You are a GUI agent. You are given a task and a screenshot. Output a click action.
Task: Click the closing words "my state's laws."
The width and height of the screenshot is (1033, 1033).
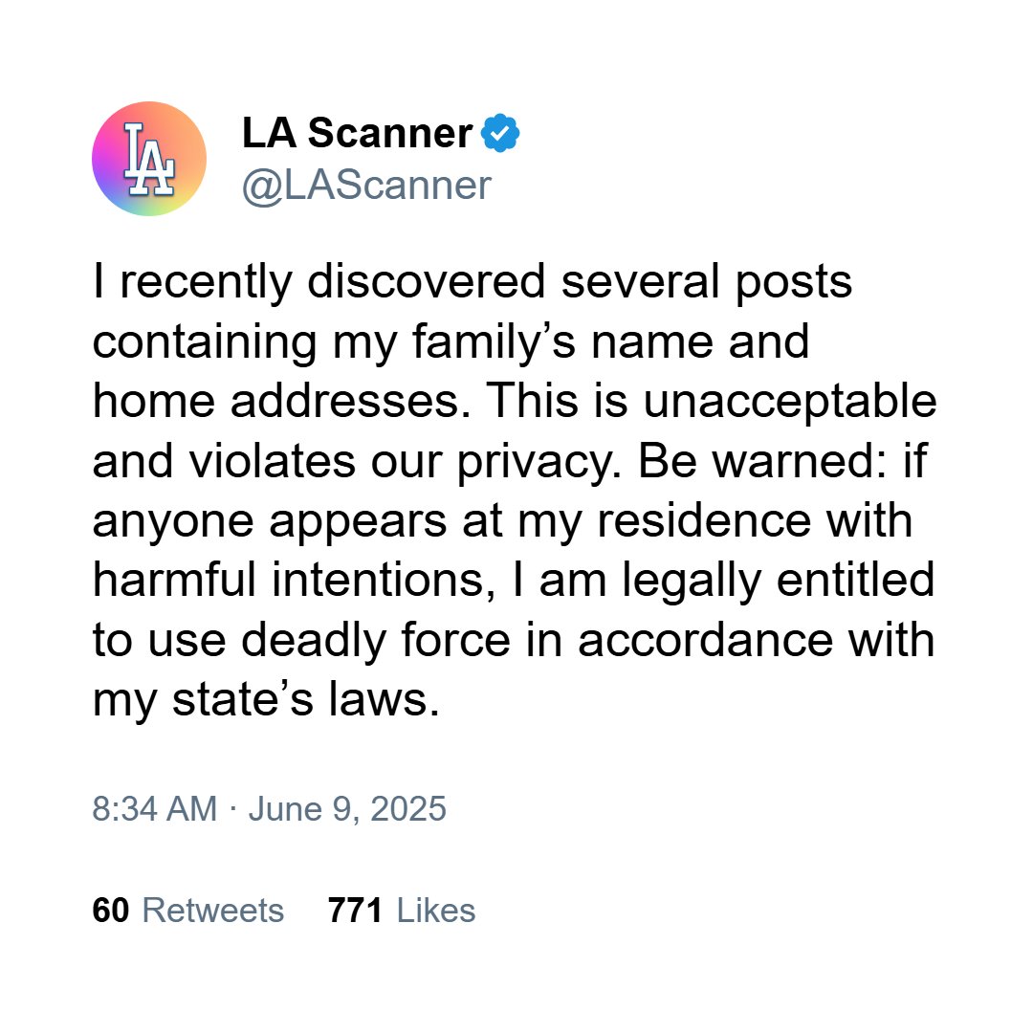[x=266, y=699]
